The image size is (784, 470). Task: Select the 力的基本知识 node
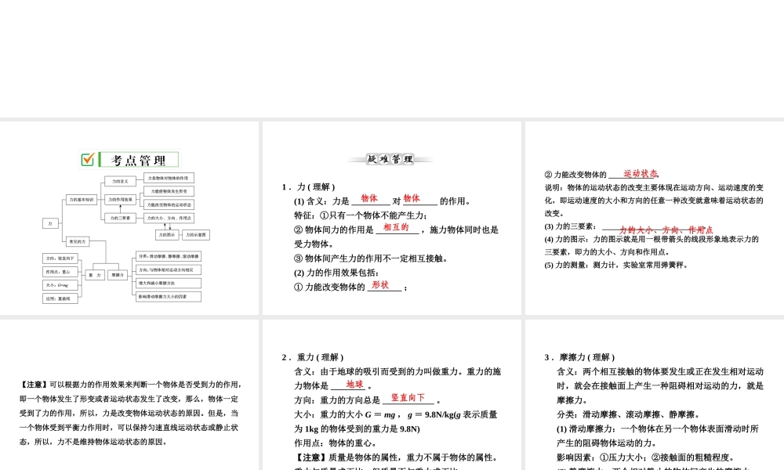[x=82, y=200]
